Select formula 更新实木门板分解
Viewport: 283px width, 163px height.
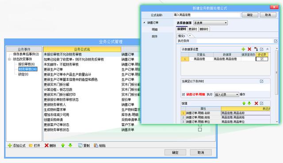point(57,85)
